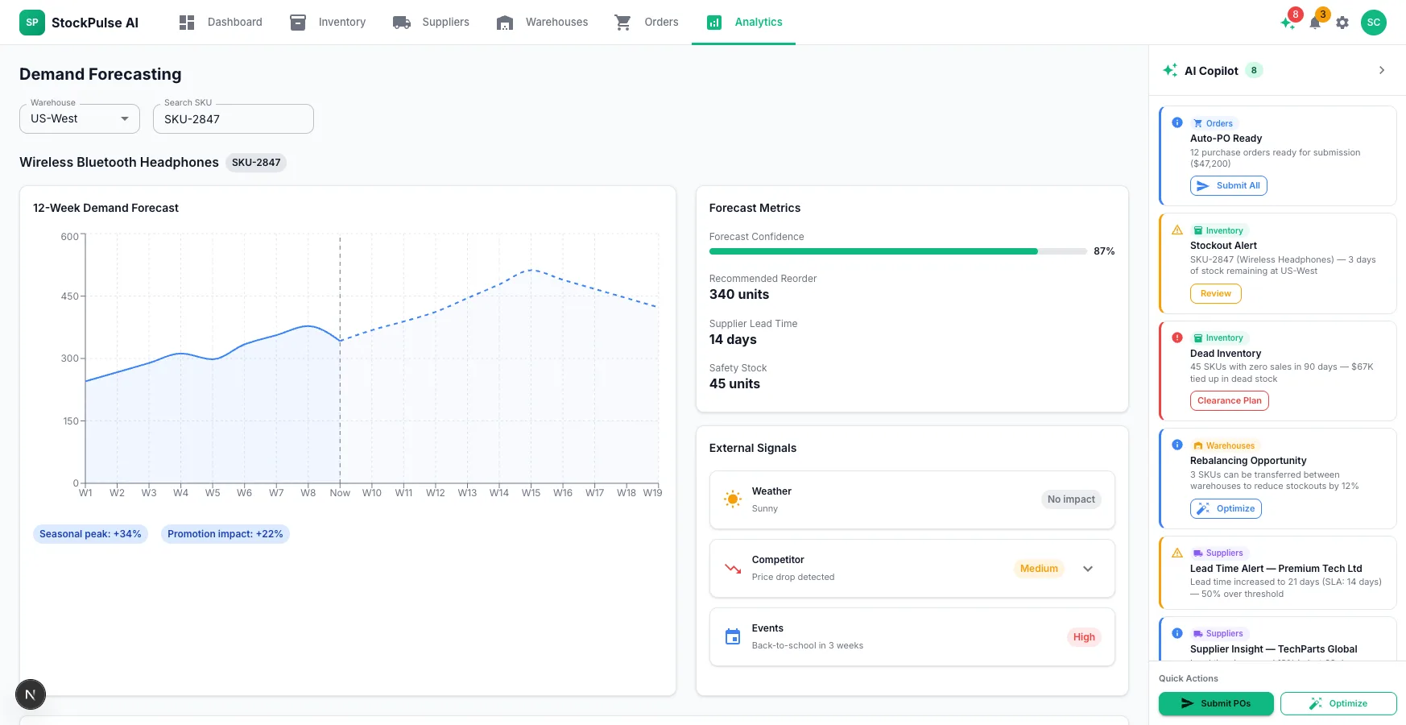Viewport: 1406px width, 725px height.
Task: Click the Supplier Insight — TechParts Global title
Action: point(1274,649)
